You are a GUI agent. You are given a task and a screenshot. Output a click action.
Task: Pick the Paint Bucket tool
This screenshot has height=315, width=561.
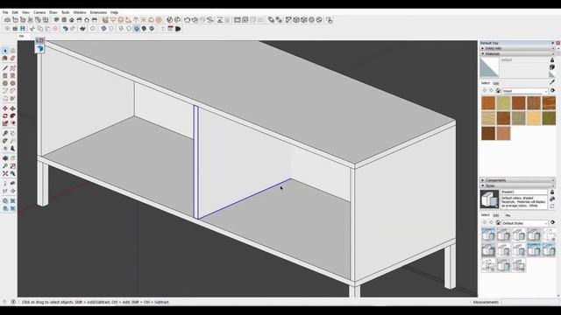5,59
